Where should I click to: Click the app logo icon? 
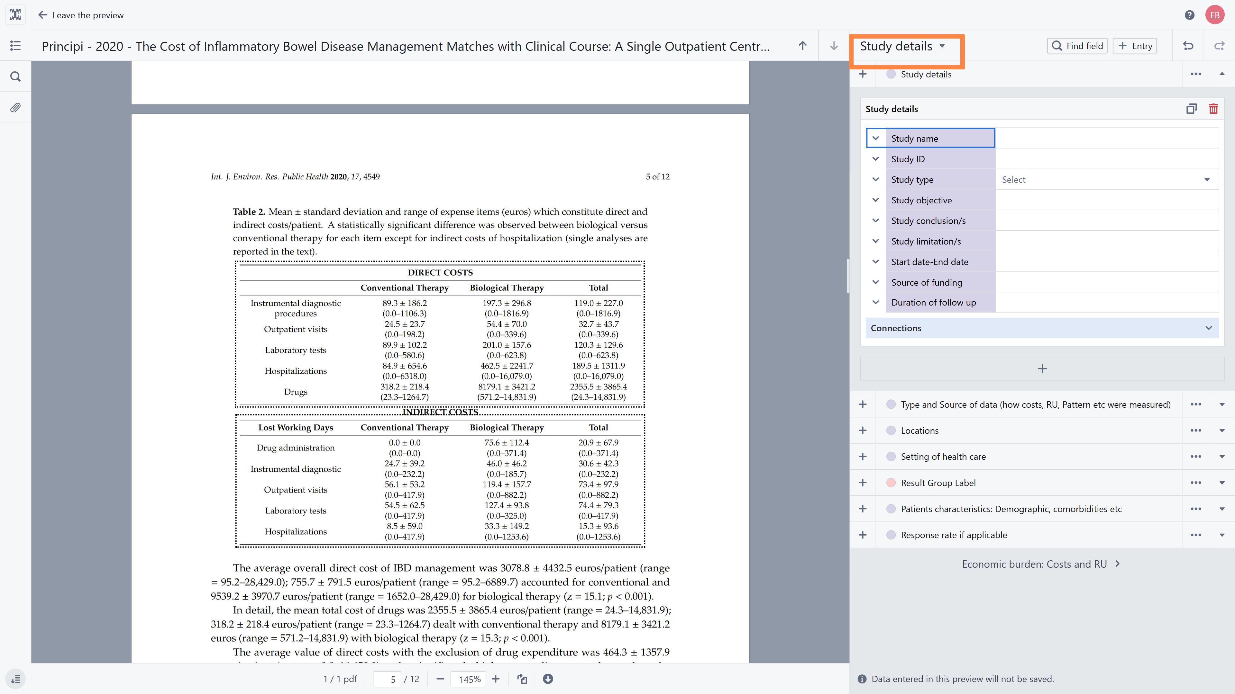(15, 15)
